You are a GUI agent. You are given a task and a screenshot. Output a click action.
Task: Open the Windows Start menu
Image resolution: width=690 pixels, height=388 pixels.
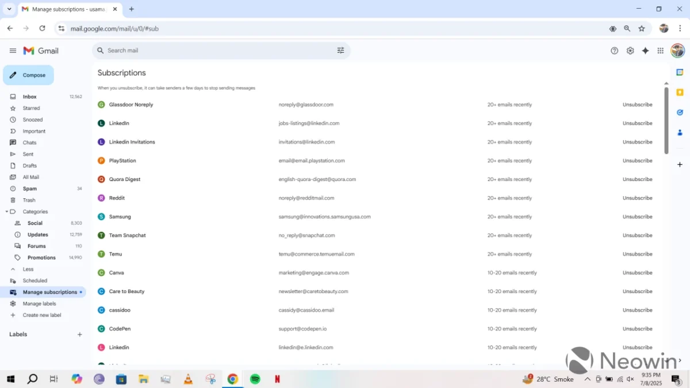pyautogui.click(x=10, y=379)
